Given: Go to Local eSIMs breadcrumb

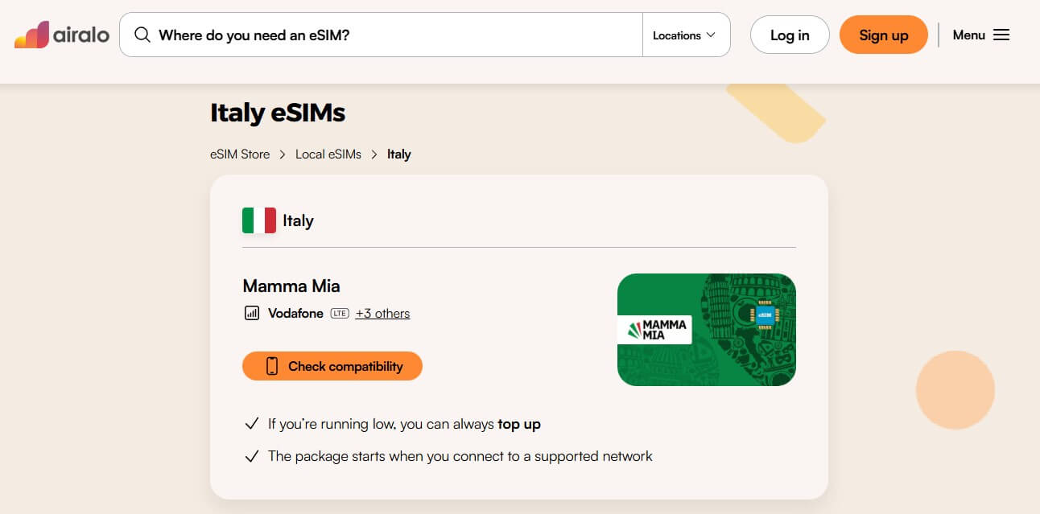Looking at the screenshot, I should coord(328,154).
